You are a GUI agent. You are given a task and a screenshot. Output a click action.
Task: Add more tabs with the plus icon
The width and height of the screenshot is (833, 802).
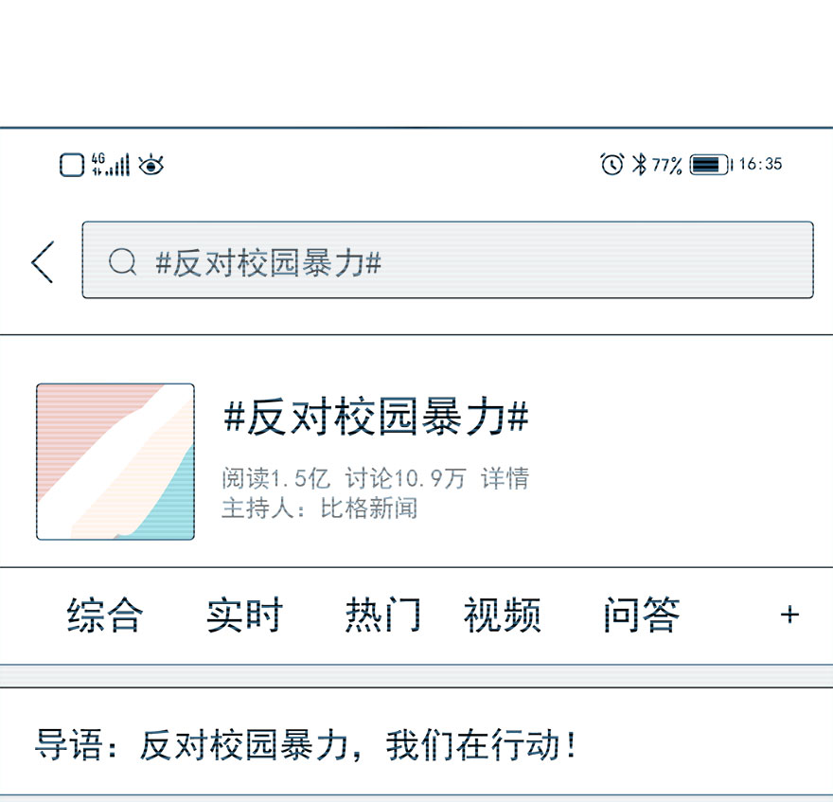tap(789, 615)
